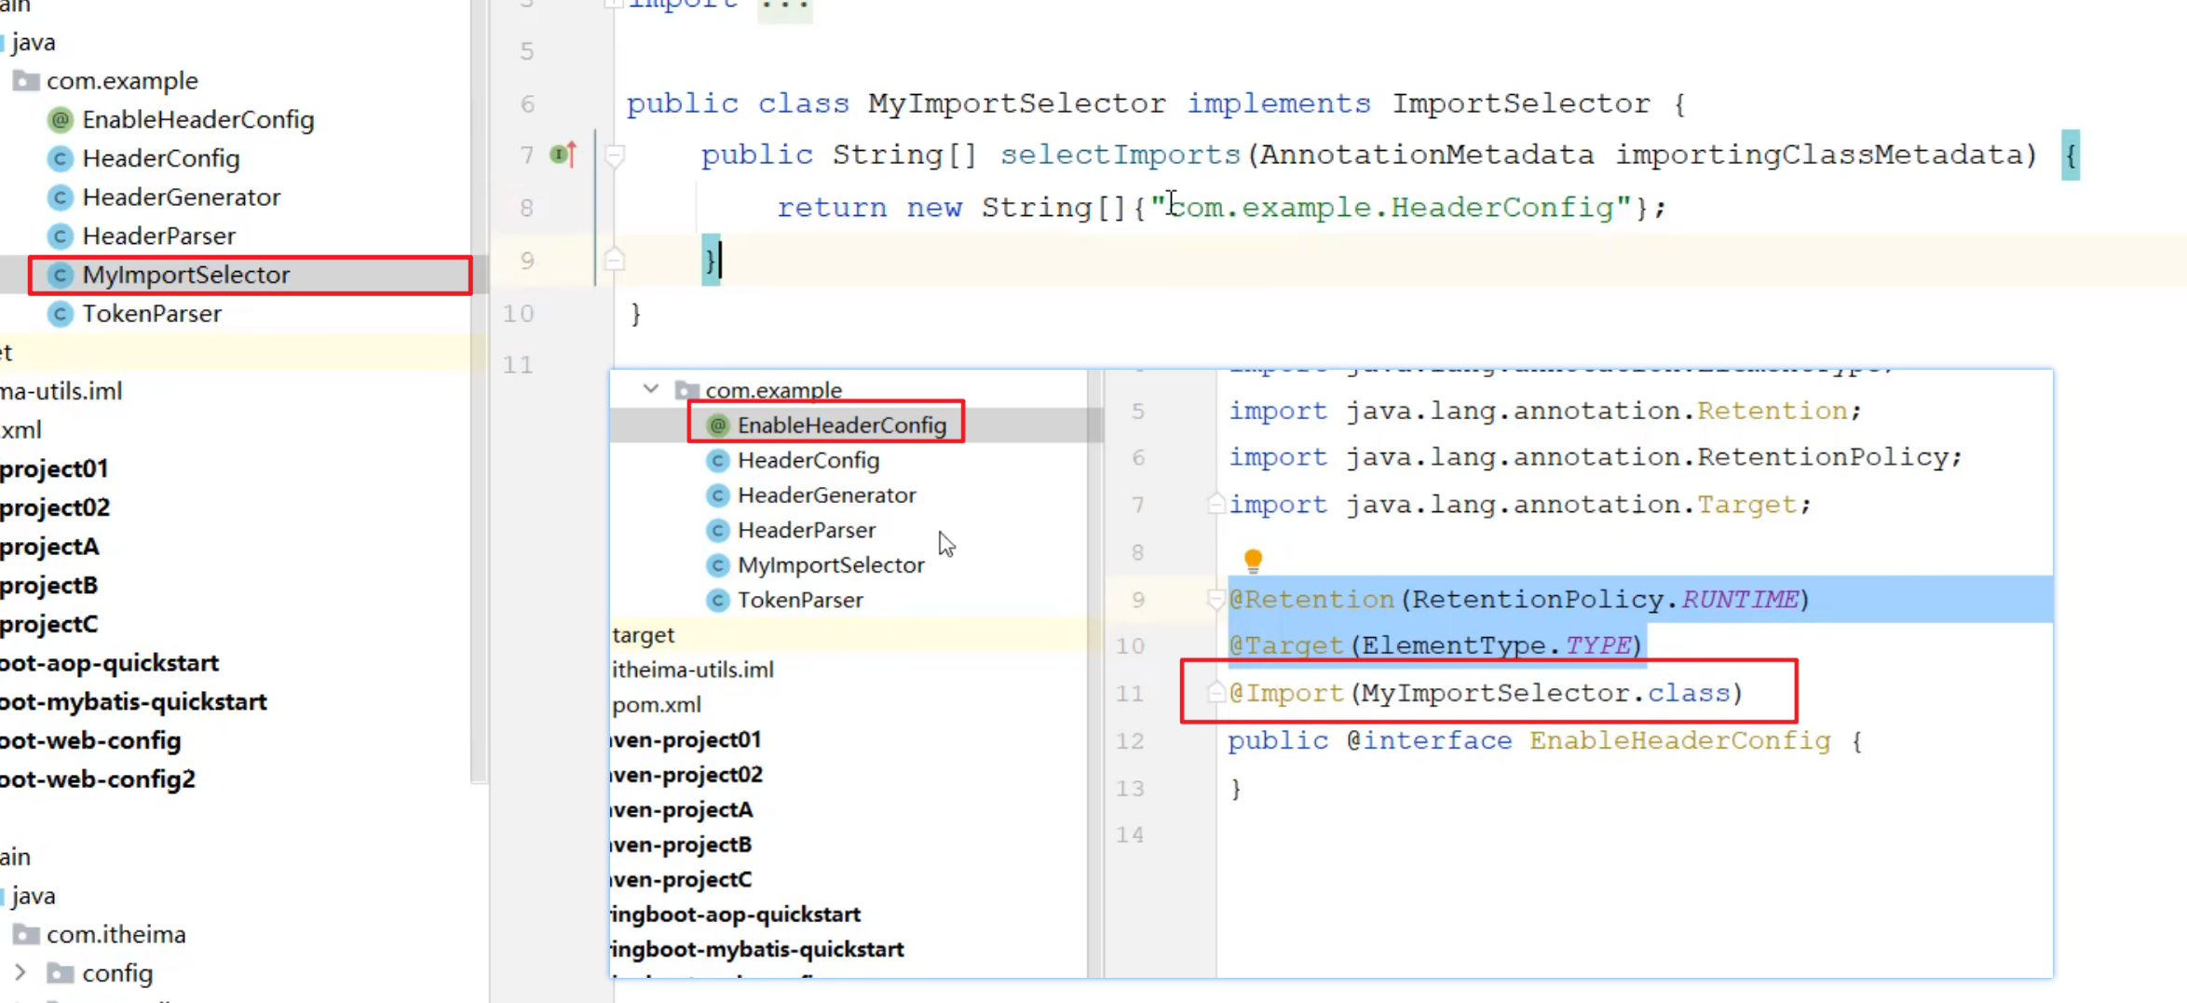This screenshot has height=1003, width=2187.
Task: Click the project panel vertical scrollbar
Action: (480, 391)
